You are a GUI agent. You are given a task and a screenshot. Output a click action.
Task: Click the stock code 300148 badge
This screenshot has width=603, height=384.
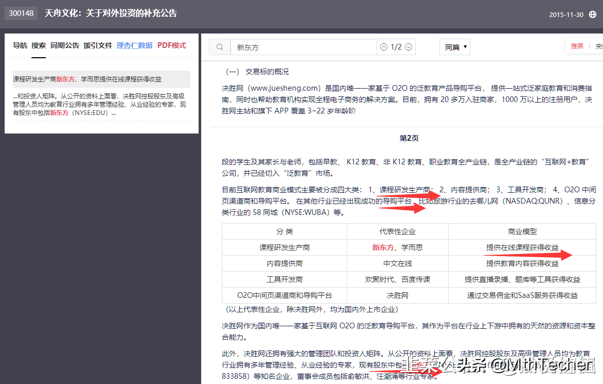[21, 14]
